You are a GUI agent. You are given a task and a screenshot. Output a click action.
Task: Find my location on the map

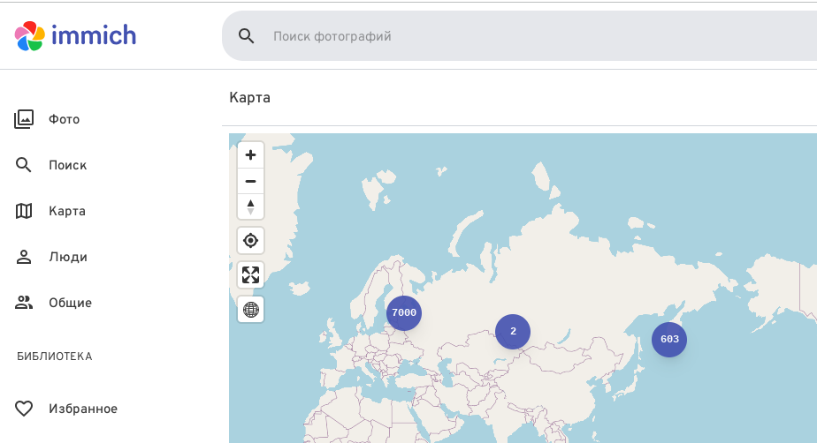point(251,240)
